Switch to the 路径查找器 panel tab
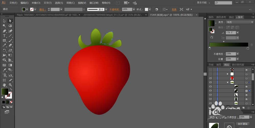The height and width of the screenshot is (128, 255). tap(238, 65)
